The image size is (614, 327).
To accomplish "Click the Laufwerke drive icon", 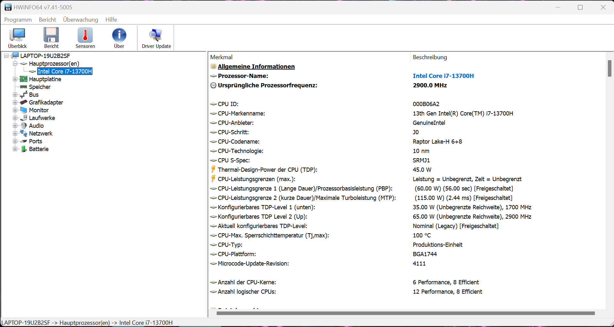I will coord(24,118).
